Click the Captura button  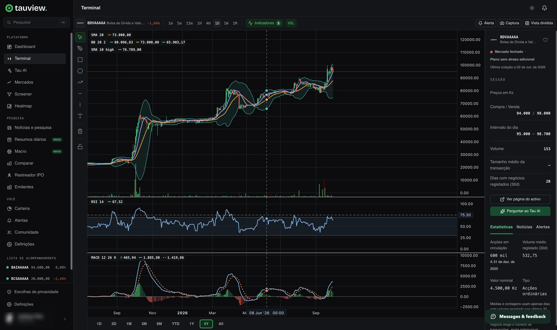pos(509,23)
